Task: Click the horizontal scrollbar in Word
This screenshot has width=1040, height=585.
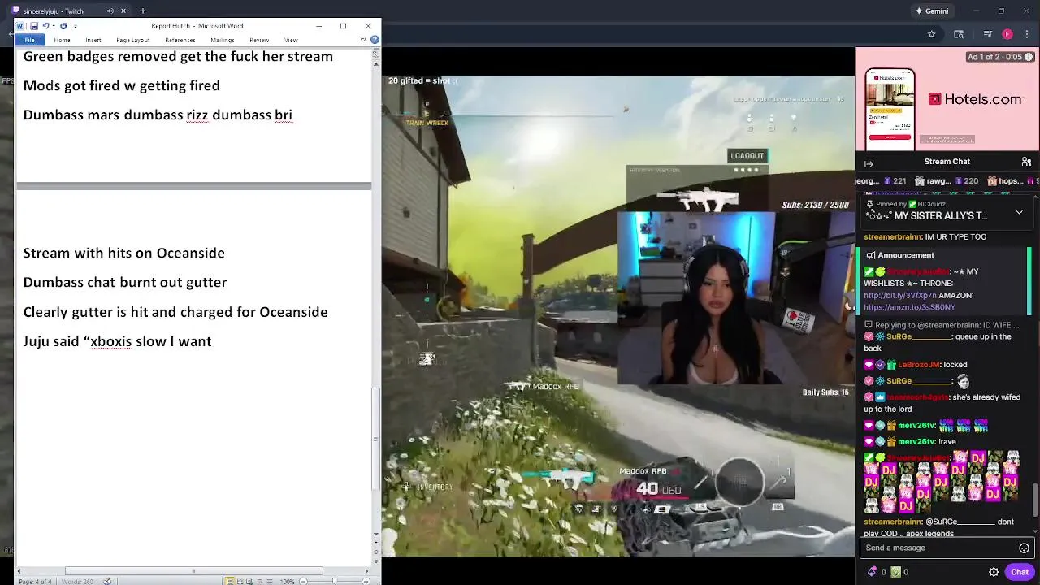Action: pos(193,570)
